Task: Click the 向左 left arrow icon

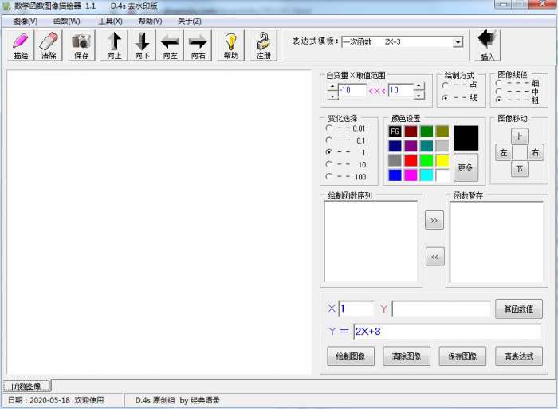Action: click(x=170, y=46)
